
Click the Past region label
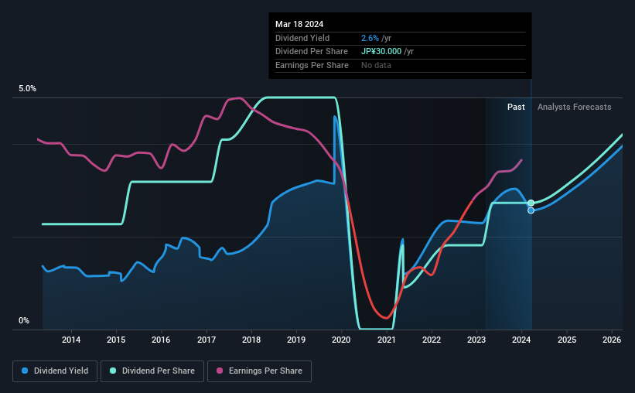point(516,107)
